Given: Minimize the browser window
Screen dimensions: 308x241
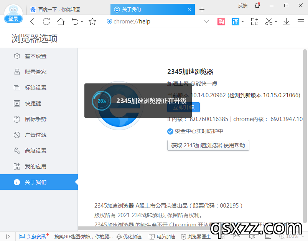Looking at the screenshot, I should click(272, 6).
